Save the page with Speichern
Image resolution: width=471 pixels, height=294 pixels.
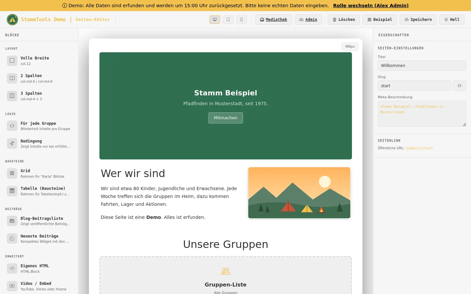pos(418,20)
